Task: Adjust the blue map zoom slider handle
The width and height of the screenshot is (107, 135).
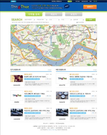Action: point(95,32)
